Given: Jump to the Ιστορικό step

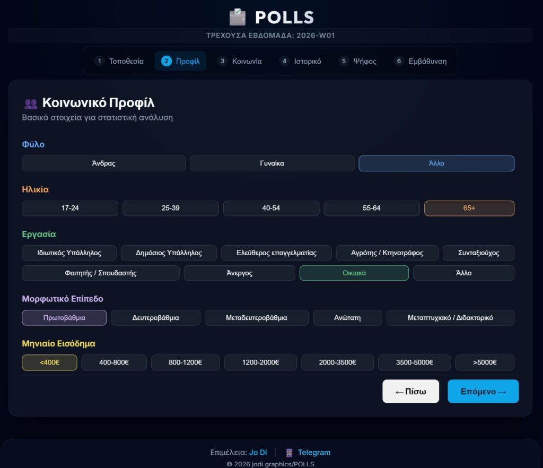Looking at the screenshot, I should pyautogui.click(x=300, y=61).
